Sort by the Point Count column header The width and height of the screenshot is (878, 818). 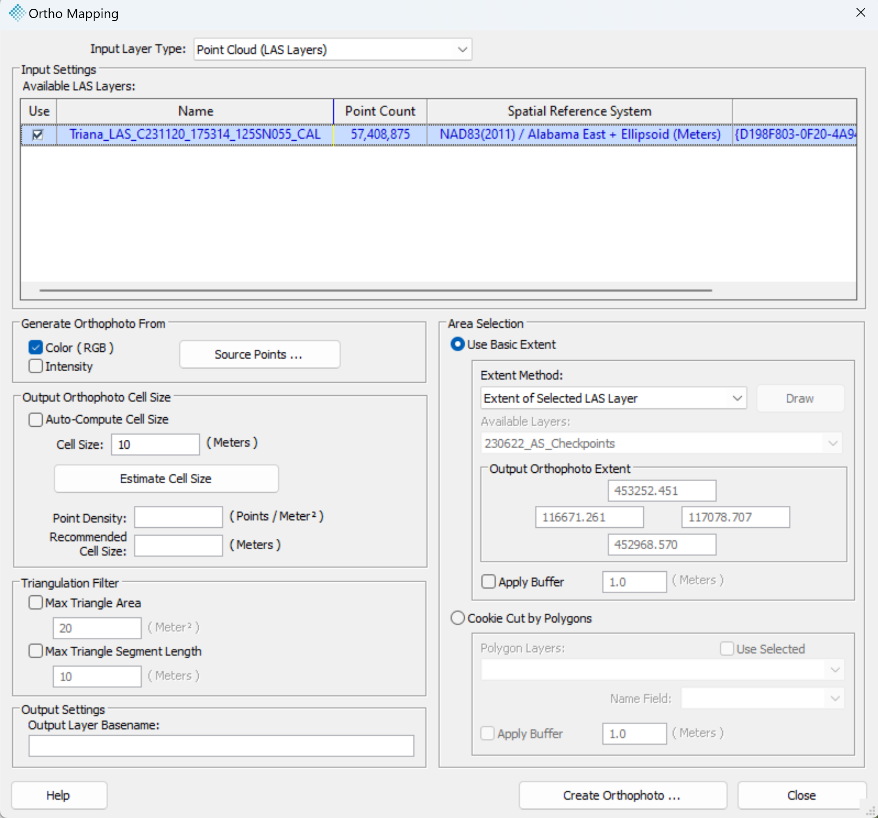[380, 111]
